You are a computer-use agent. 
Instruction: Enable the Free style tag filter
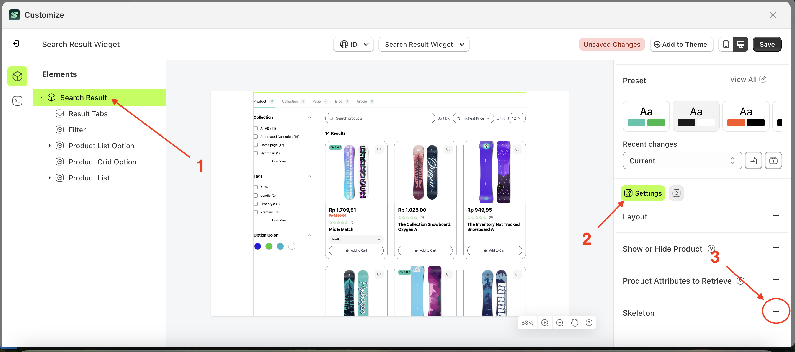(256, 204)
